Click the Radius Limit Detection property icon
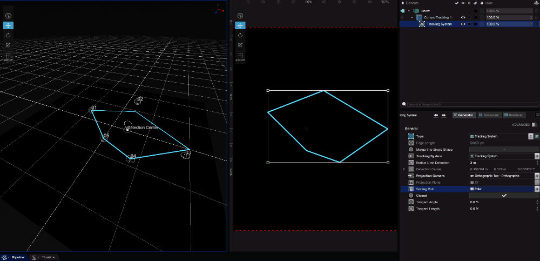This screenshot has width=540, height=261. click(x=411, y=163)
